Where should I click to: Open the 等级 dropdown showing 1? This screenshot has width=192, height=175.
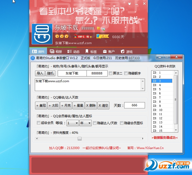click(72, 123)
